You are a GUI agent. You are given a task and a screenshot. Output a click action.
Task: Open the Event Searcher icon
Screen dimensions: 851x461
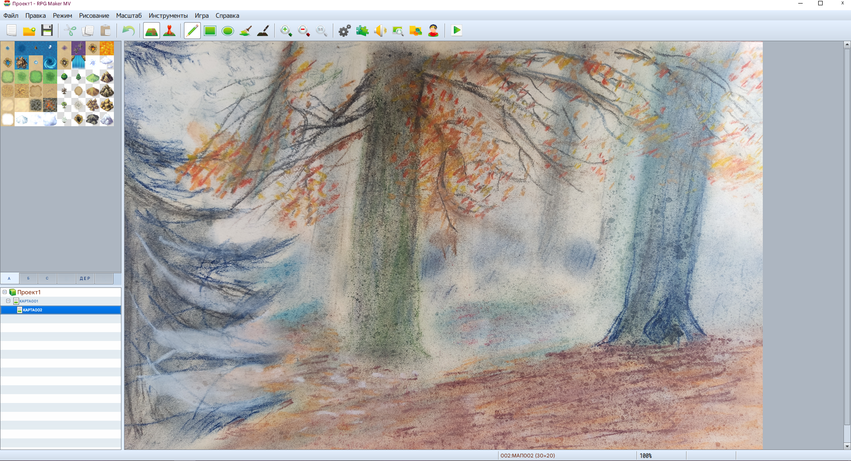click(x=398, y=31)
